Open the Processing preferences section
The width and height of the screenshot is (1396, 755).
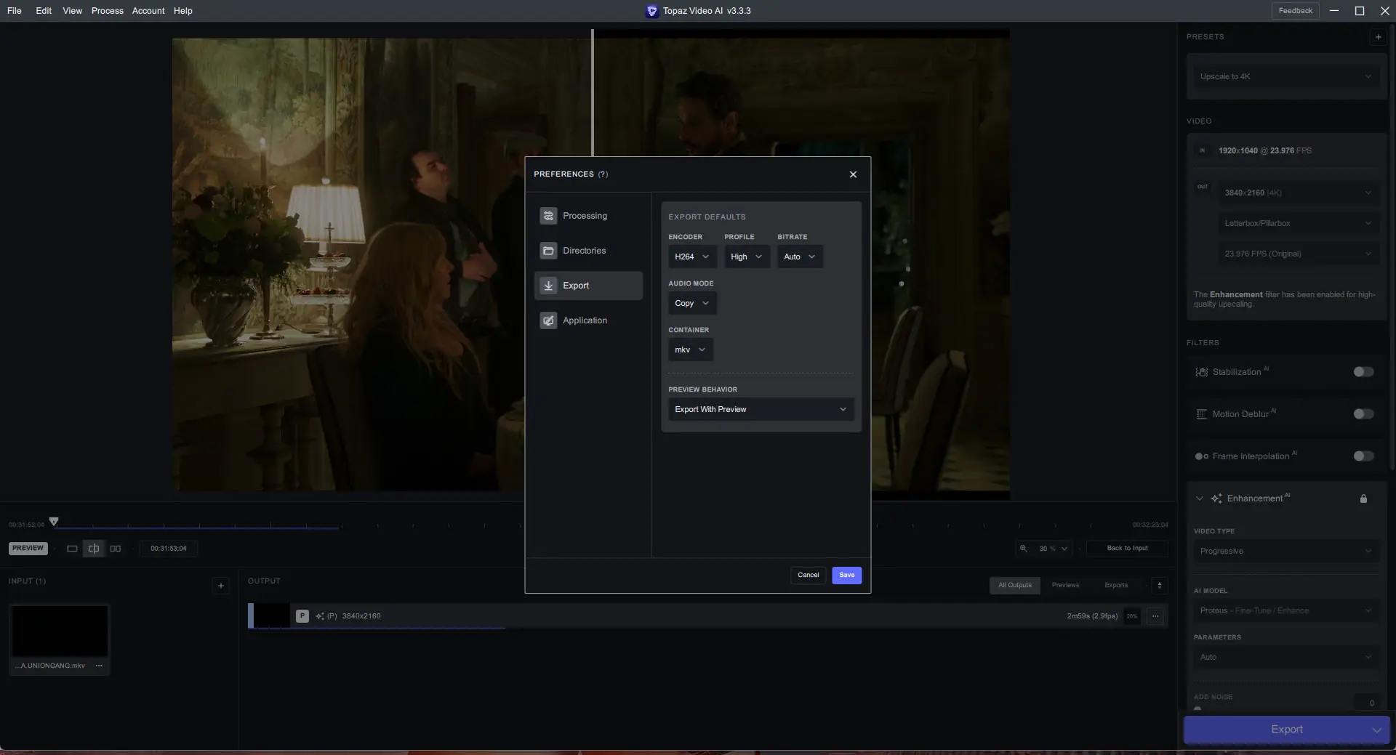pos(588,216)
